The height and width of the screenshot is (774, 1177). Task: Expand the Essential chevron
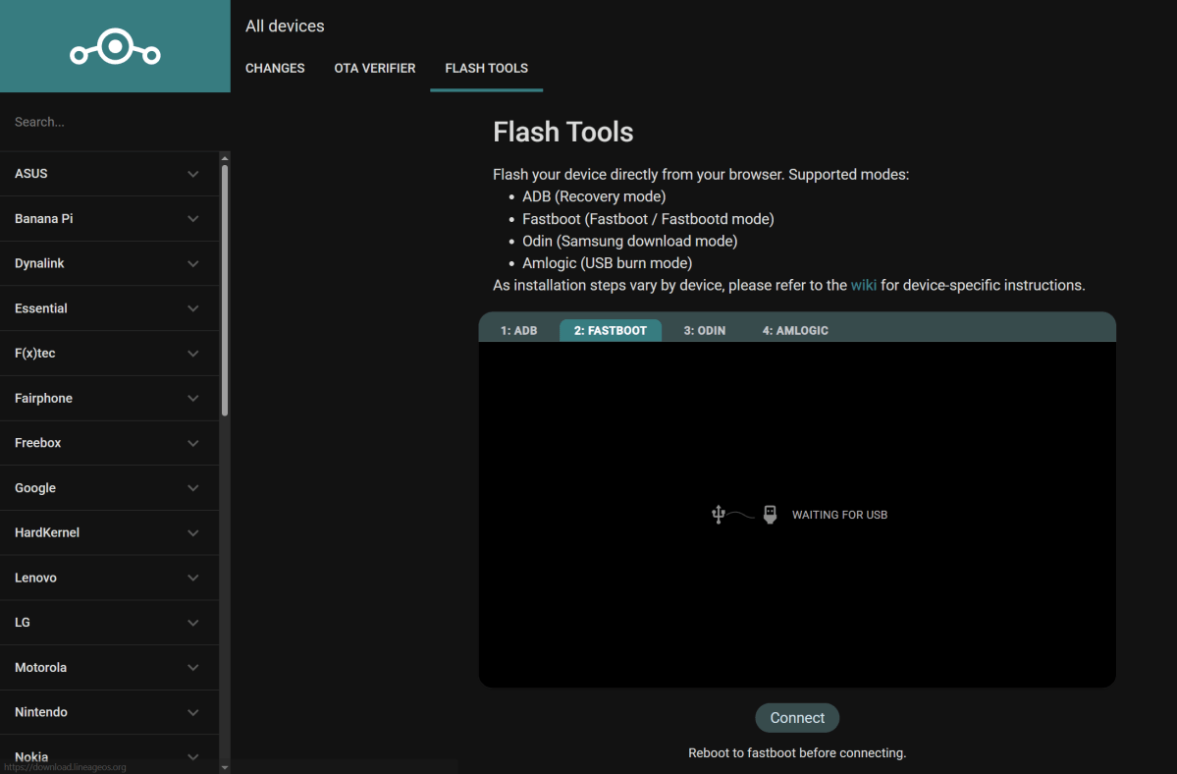pos(193,308)
